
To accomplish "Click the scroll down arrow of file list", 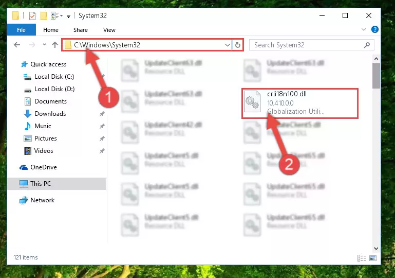I will [376, 249].
